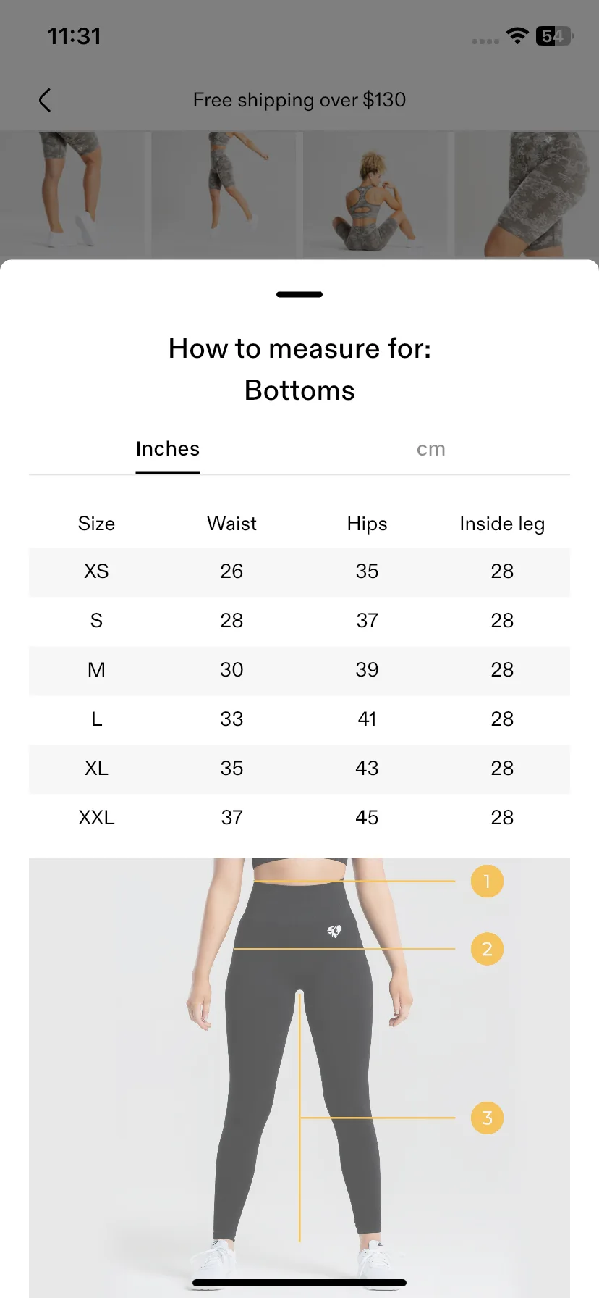
Task: Open the seated back-view product thumbnail
Action: pos(375,194)
